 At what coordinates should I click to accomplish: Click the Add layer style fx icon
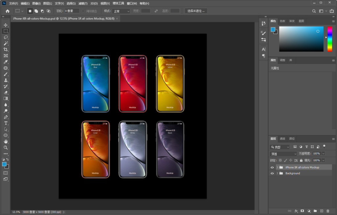pos(296,211)
